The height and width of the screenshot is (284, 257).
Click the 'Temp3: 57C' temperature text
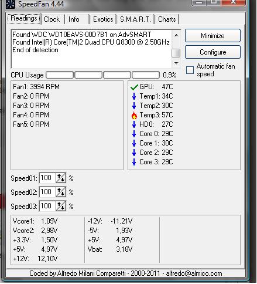(156, 115)
